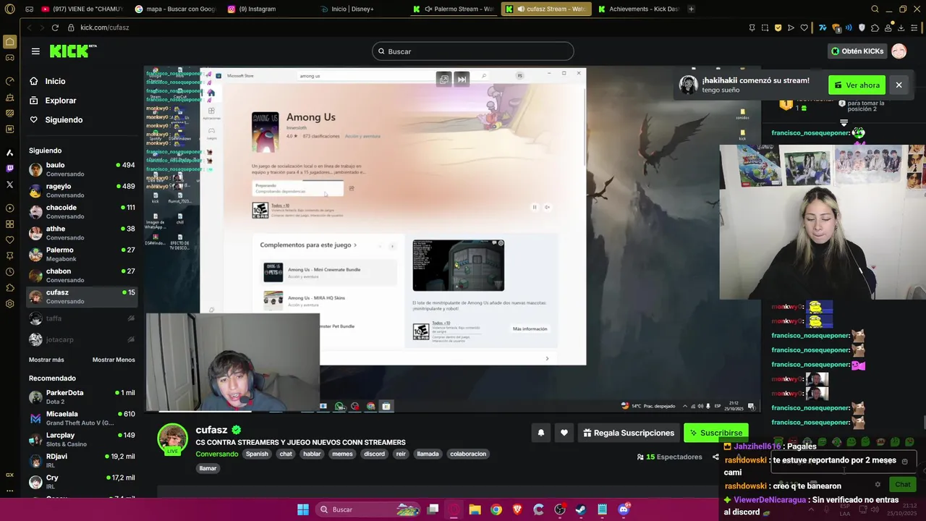Click Ver ahora on the stream notification

(857, 85)
